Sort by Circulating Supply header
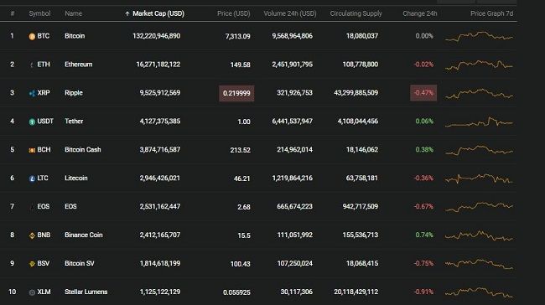This screenshot has width=545, height=305. click(x=356, y=13)
